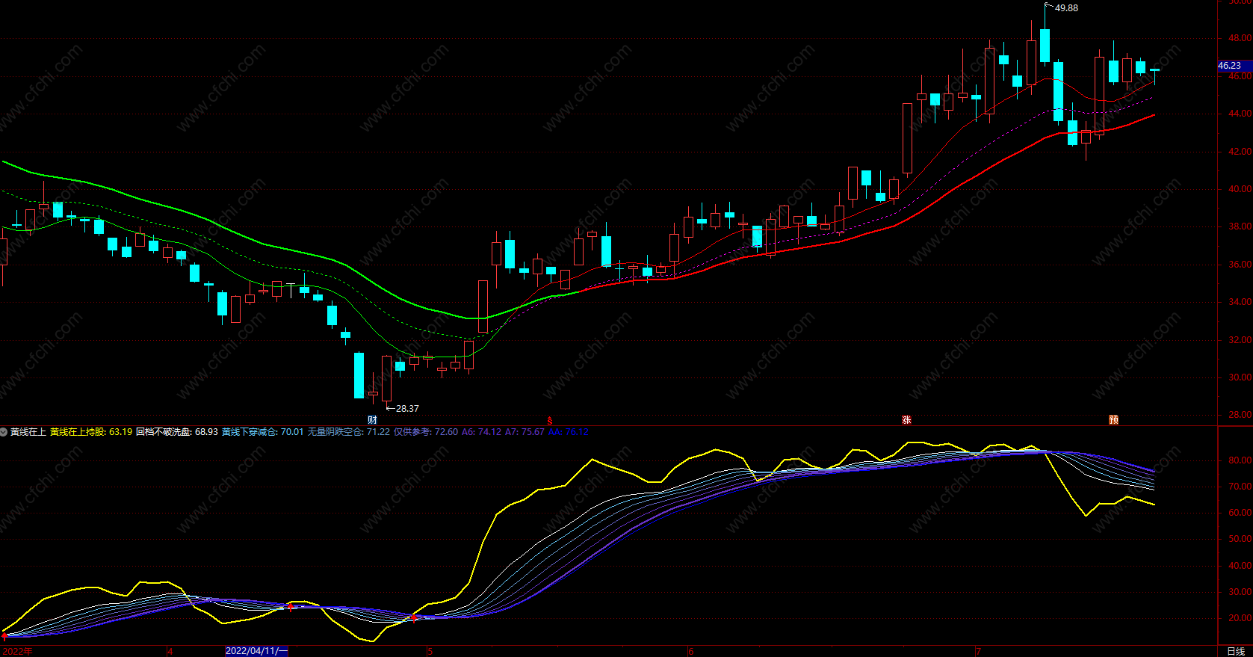Click the indicator name 黄线在上
The image size is (1253, 657).
click(28, 432)
